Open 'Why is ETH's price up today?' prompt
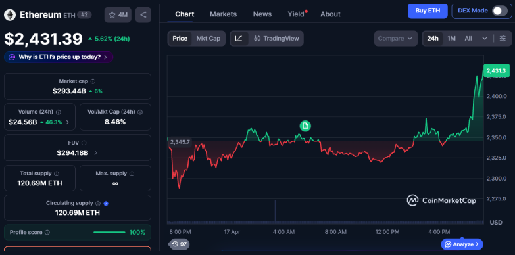Screen dimensions: 515x255 pos(59,57)
